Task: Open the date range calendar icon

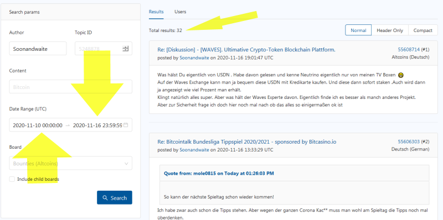Action: tap(126, 125)
